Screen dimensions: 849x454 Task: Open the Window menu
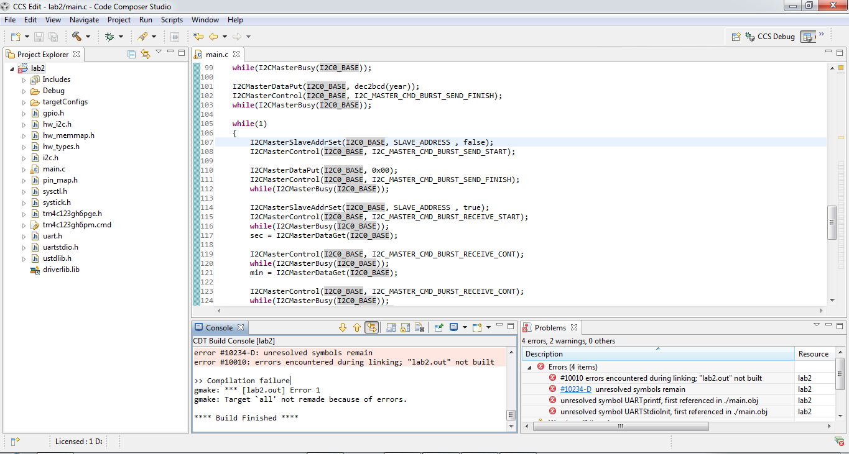tap(205, 20)
